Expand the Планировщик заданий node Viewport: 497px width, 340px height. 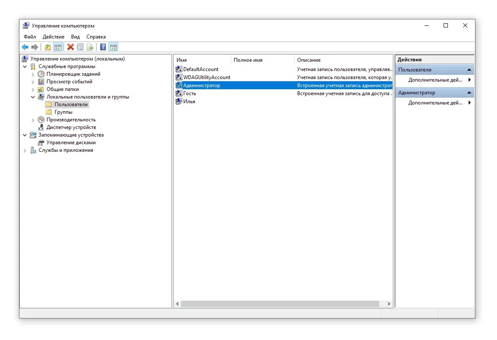click(33, 74)
